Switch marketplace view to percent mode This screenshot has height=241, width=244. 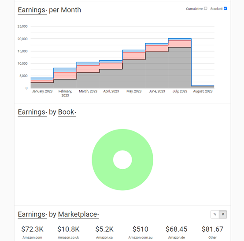click(215, 215)
